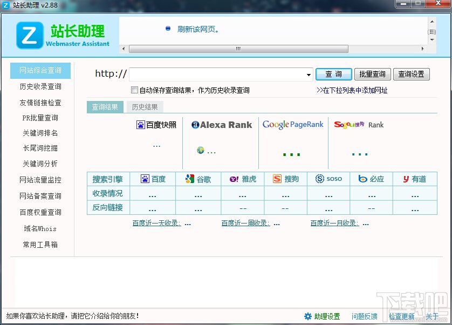The width and height of the screenshot is (452, 325).
Task: Click the 百度 icon in search engine row
Action: pos(145,179)
